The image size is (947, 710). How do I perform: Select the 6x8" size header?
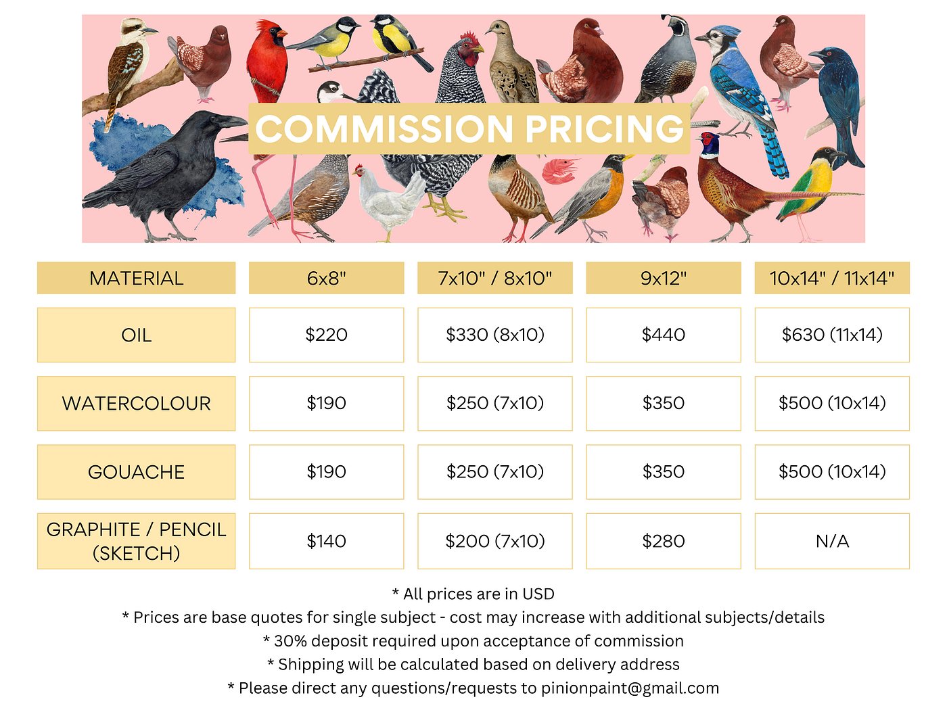(x=326, y=278)
